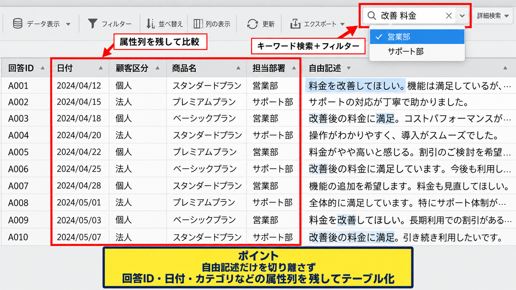Select the A001 row ID cell
Screen dimensions: 516x290
[18, 85]
